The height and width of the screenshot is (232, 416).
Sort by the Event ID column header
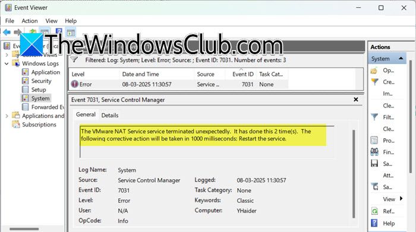click(x=241, y=74)
